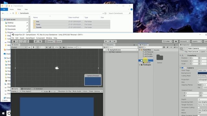Switch to Animator tab
Screen dimensions: 207x116
click(38, 89)
